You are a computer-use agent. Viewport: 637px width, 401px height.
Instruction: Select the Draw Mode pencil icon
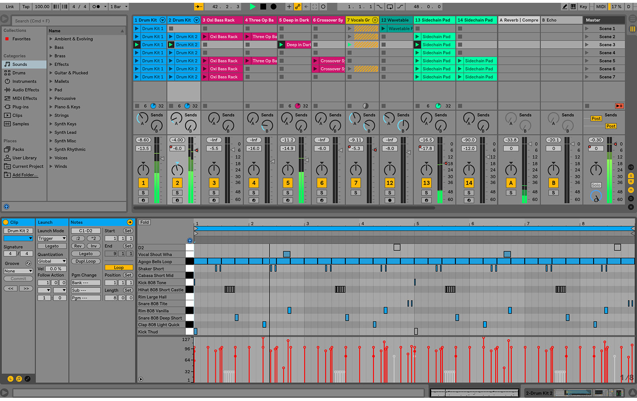(x=565, y=7)
